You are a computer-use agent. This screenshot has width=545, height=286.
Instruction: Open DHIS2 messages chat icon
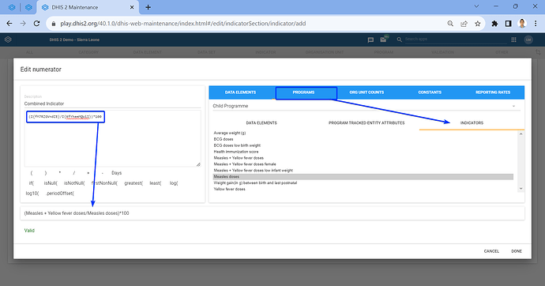tap(370, 40)
